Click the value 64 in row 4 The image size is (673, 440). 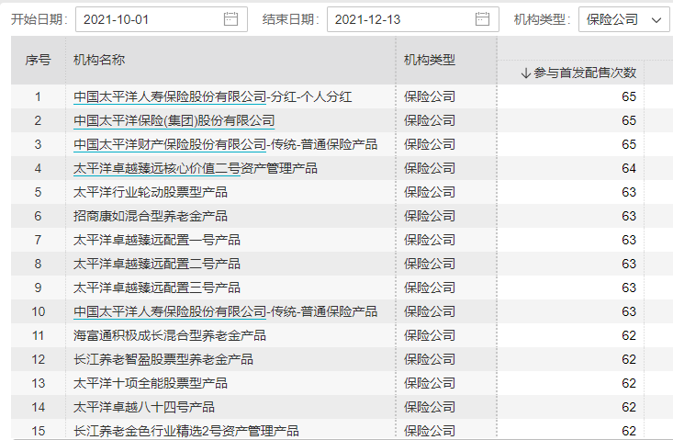tap(629, 169)
